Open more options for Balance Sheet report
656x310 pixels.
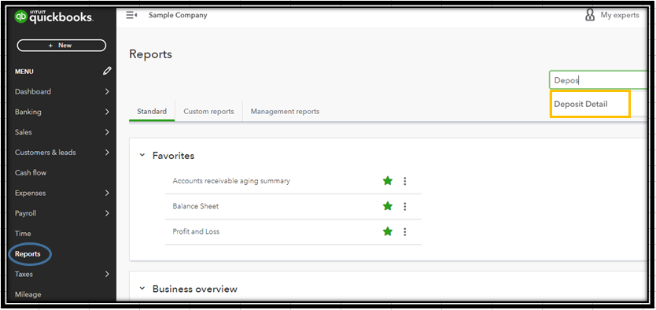(404, 206)
